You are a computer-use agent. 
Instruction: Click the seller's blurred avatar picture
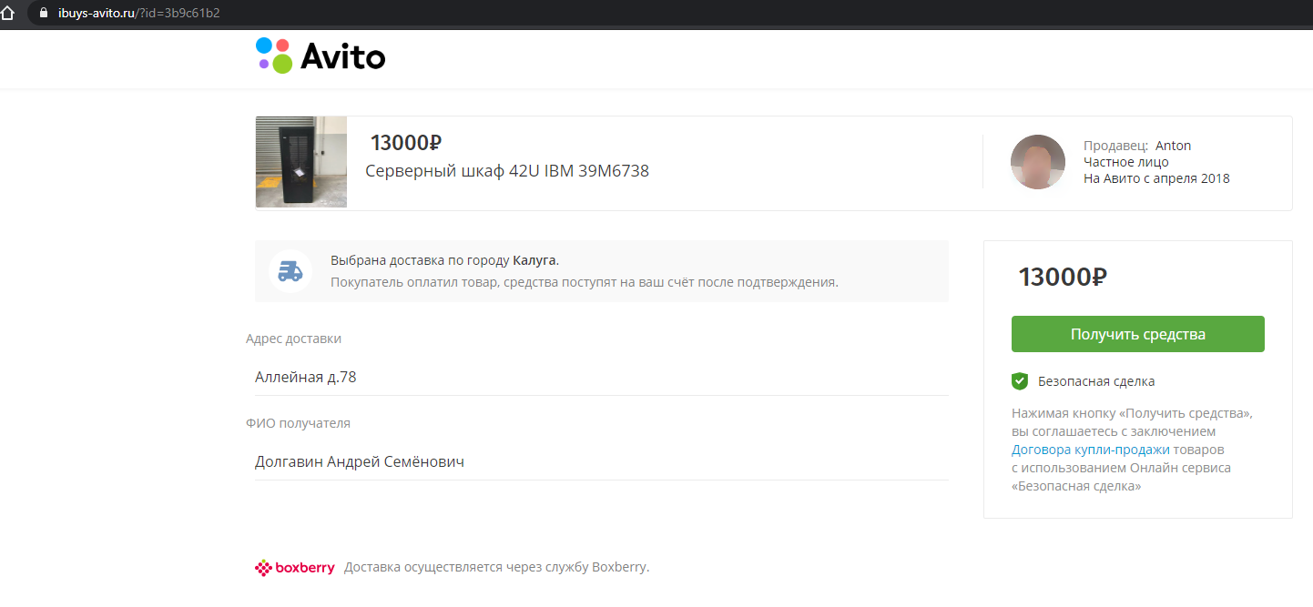1037,162
